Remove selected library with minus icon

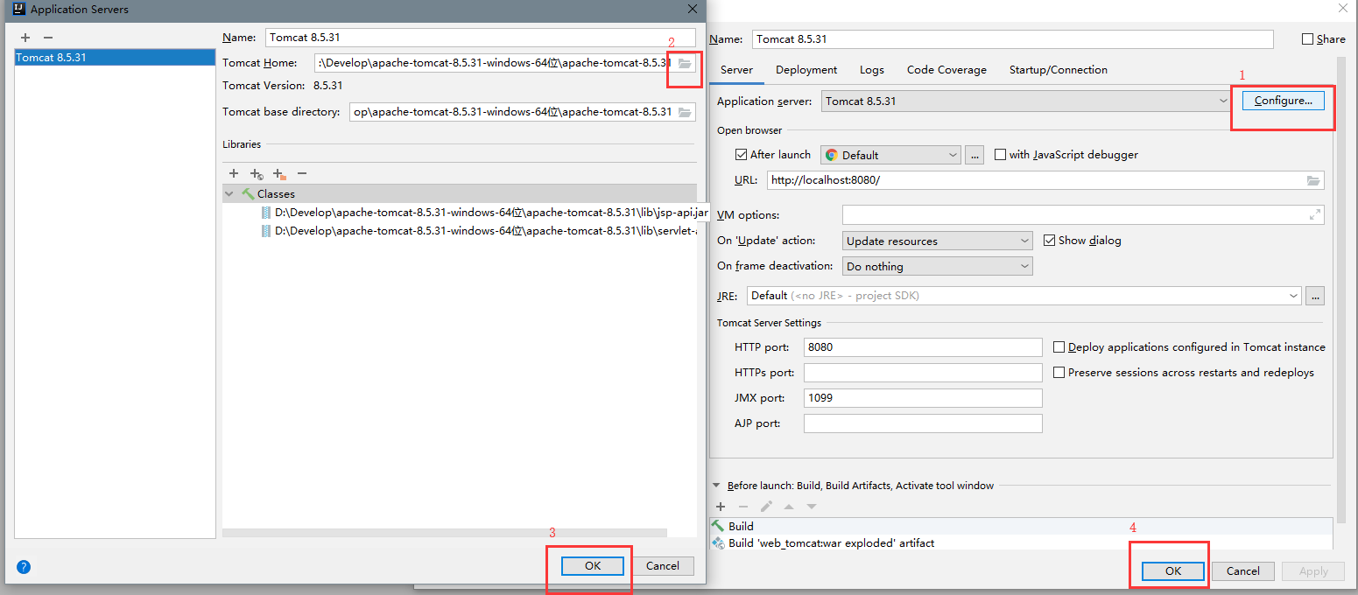(x=302, y=174)
